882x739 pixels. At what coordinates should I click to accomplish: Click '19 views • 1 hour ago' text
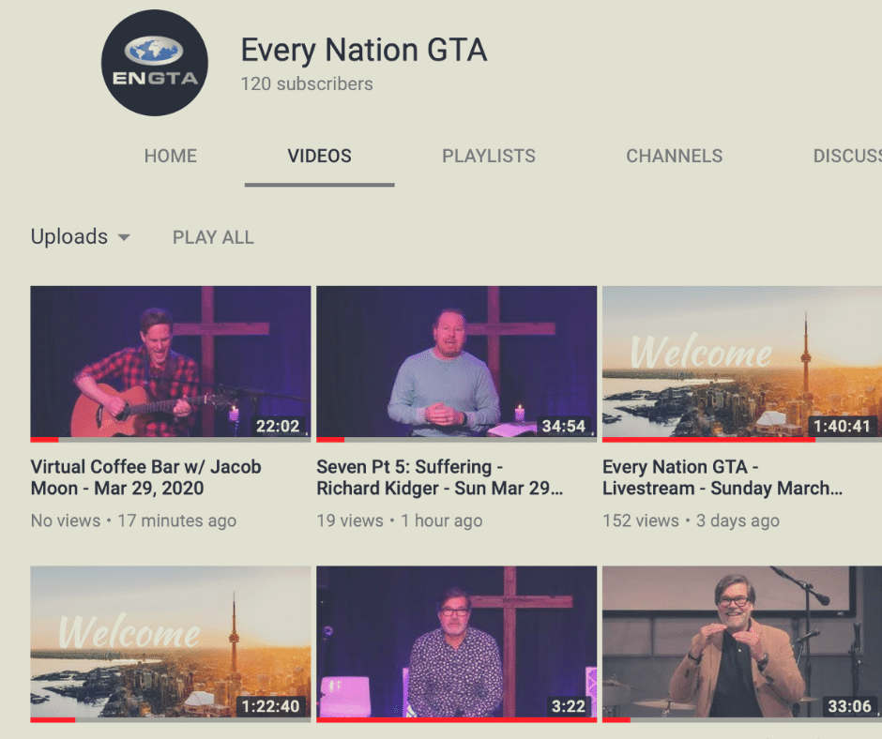400,520
